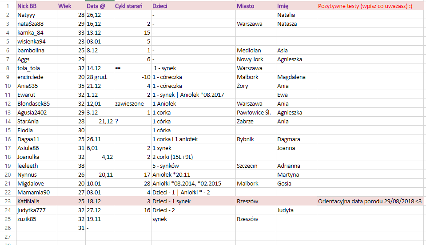426x245 pixels.
Task: Click the 'Pawłowice Śl.' cell
Action: [x=254, y=113]
